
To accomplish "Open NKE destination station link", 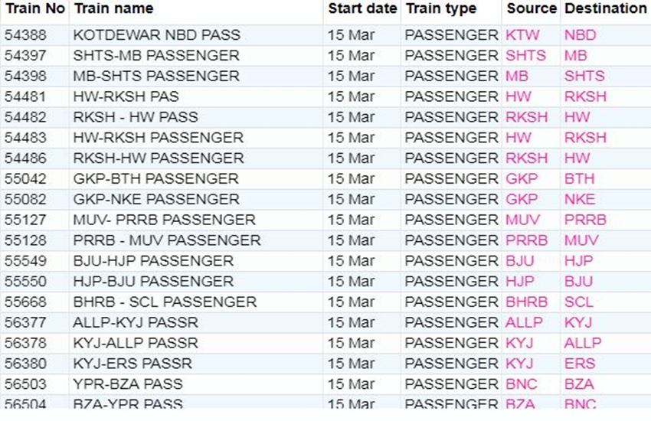I will pyautogui.click(x=580, y=200).
